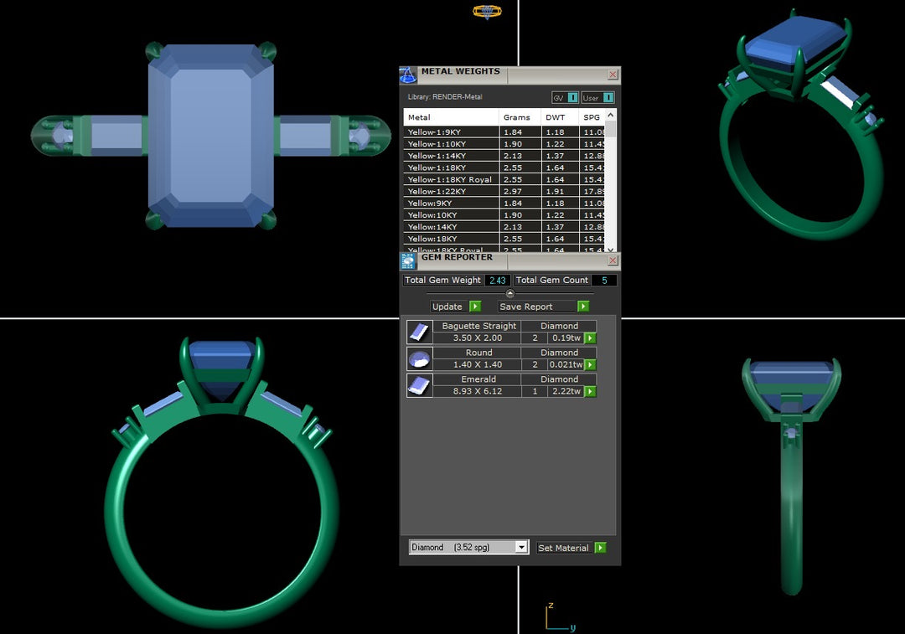Screen dimensions: 905x634
Task: Select the Yellow-1:14KY metal row
Action: pyautogui.click(x=451, y=156)
